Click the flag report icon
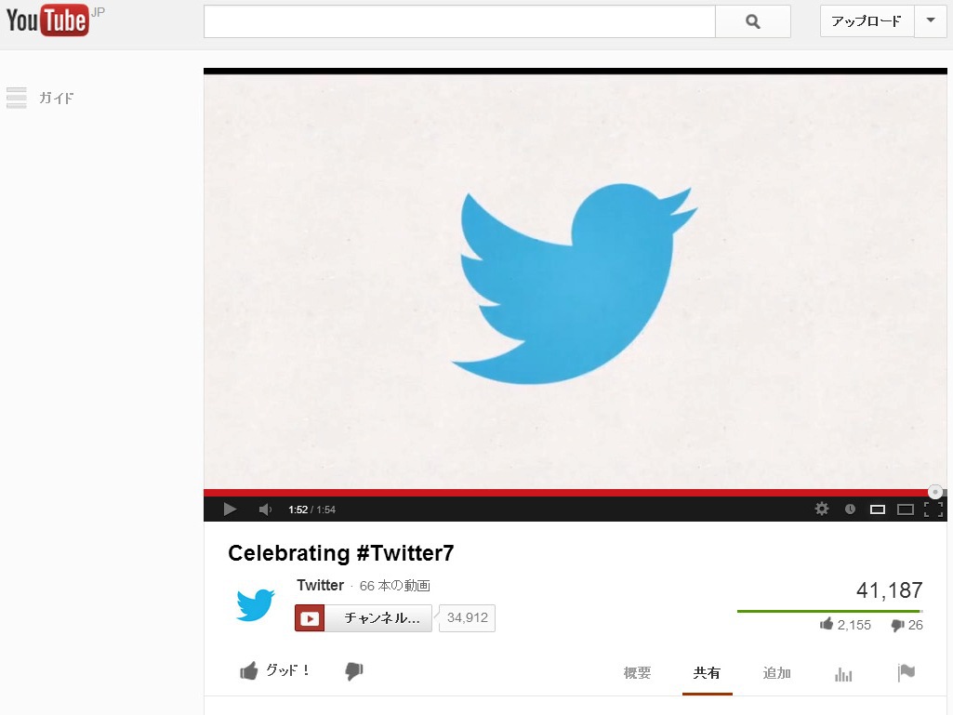 [x=907, y=672]
